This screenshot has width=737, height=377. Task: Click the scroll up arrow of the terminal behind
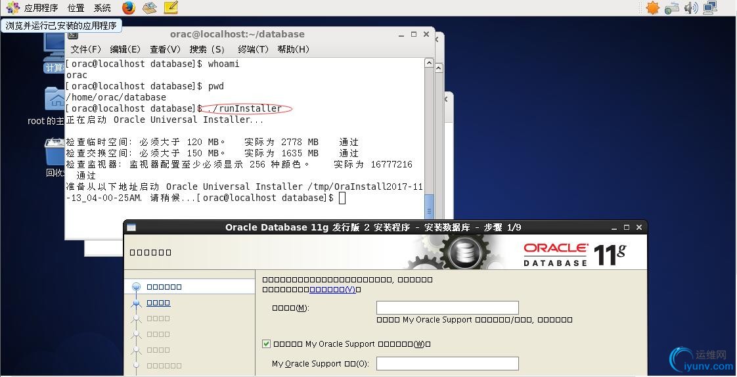439,68
